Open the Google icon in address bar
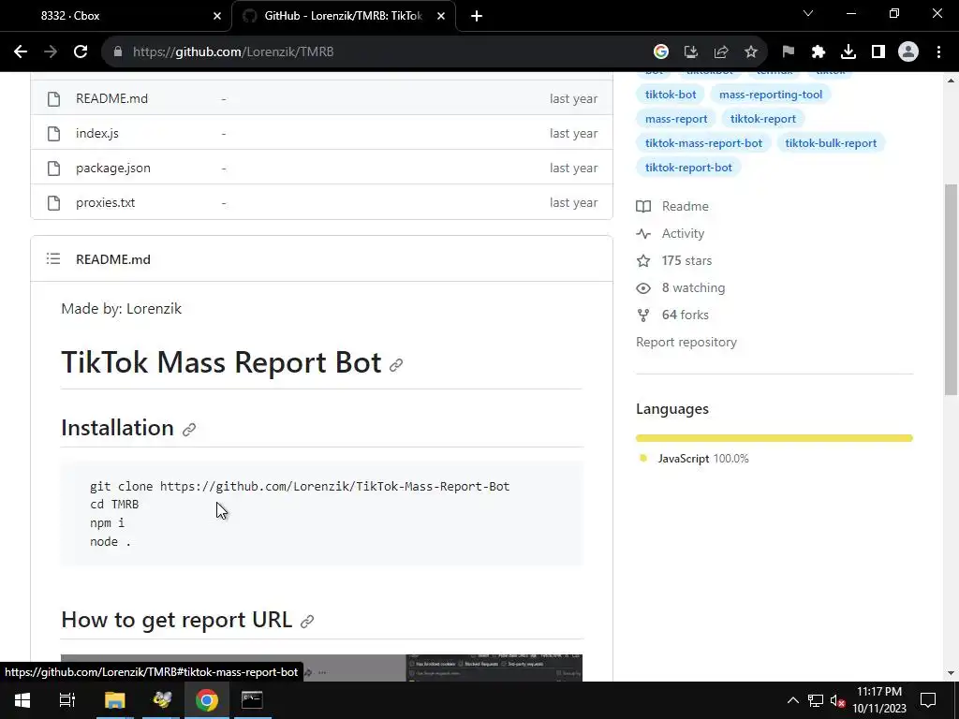Screen dimensions: 959x719 point(660,52)
